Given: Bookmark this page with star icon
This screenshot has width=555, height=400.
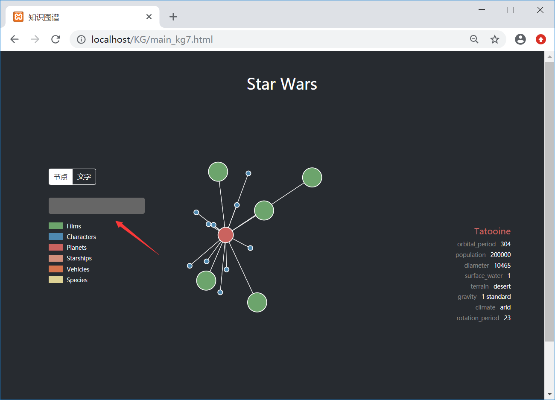Looking at the screenshot, I should pyautogui.click(x=495, y=39).
